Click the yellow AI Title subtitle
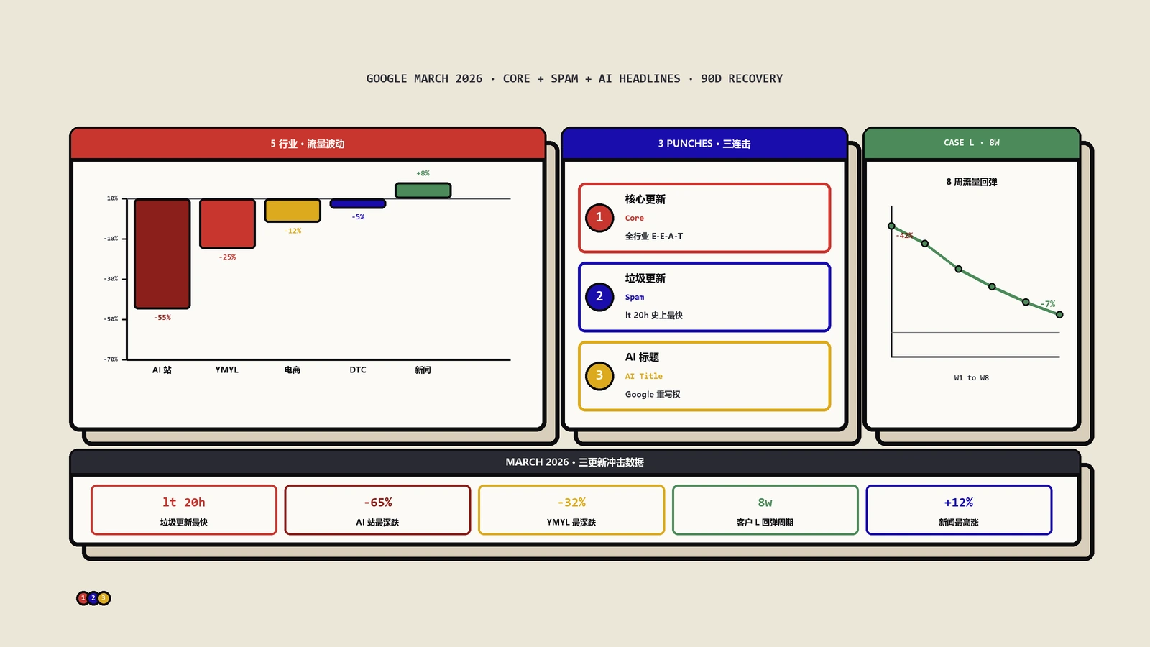 644,377
